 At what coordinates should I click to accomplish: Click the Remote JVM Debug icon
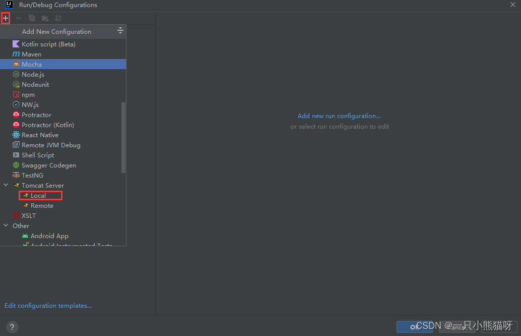click(16, 145)
